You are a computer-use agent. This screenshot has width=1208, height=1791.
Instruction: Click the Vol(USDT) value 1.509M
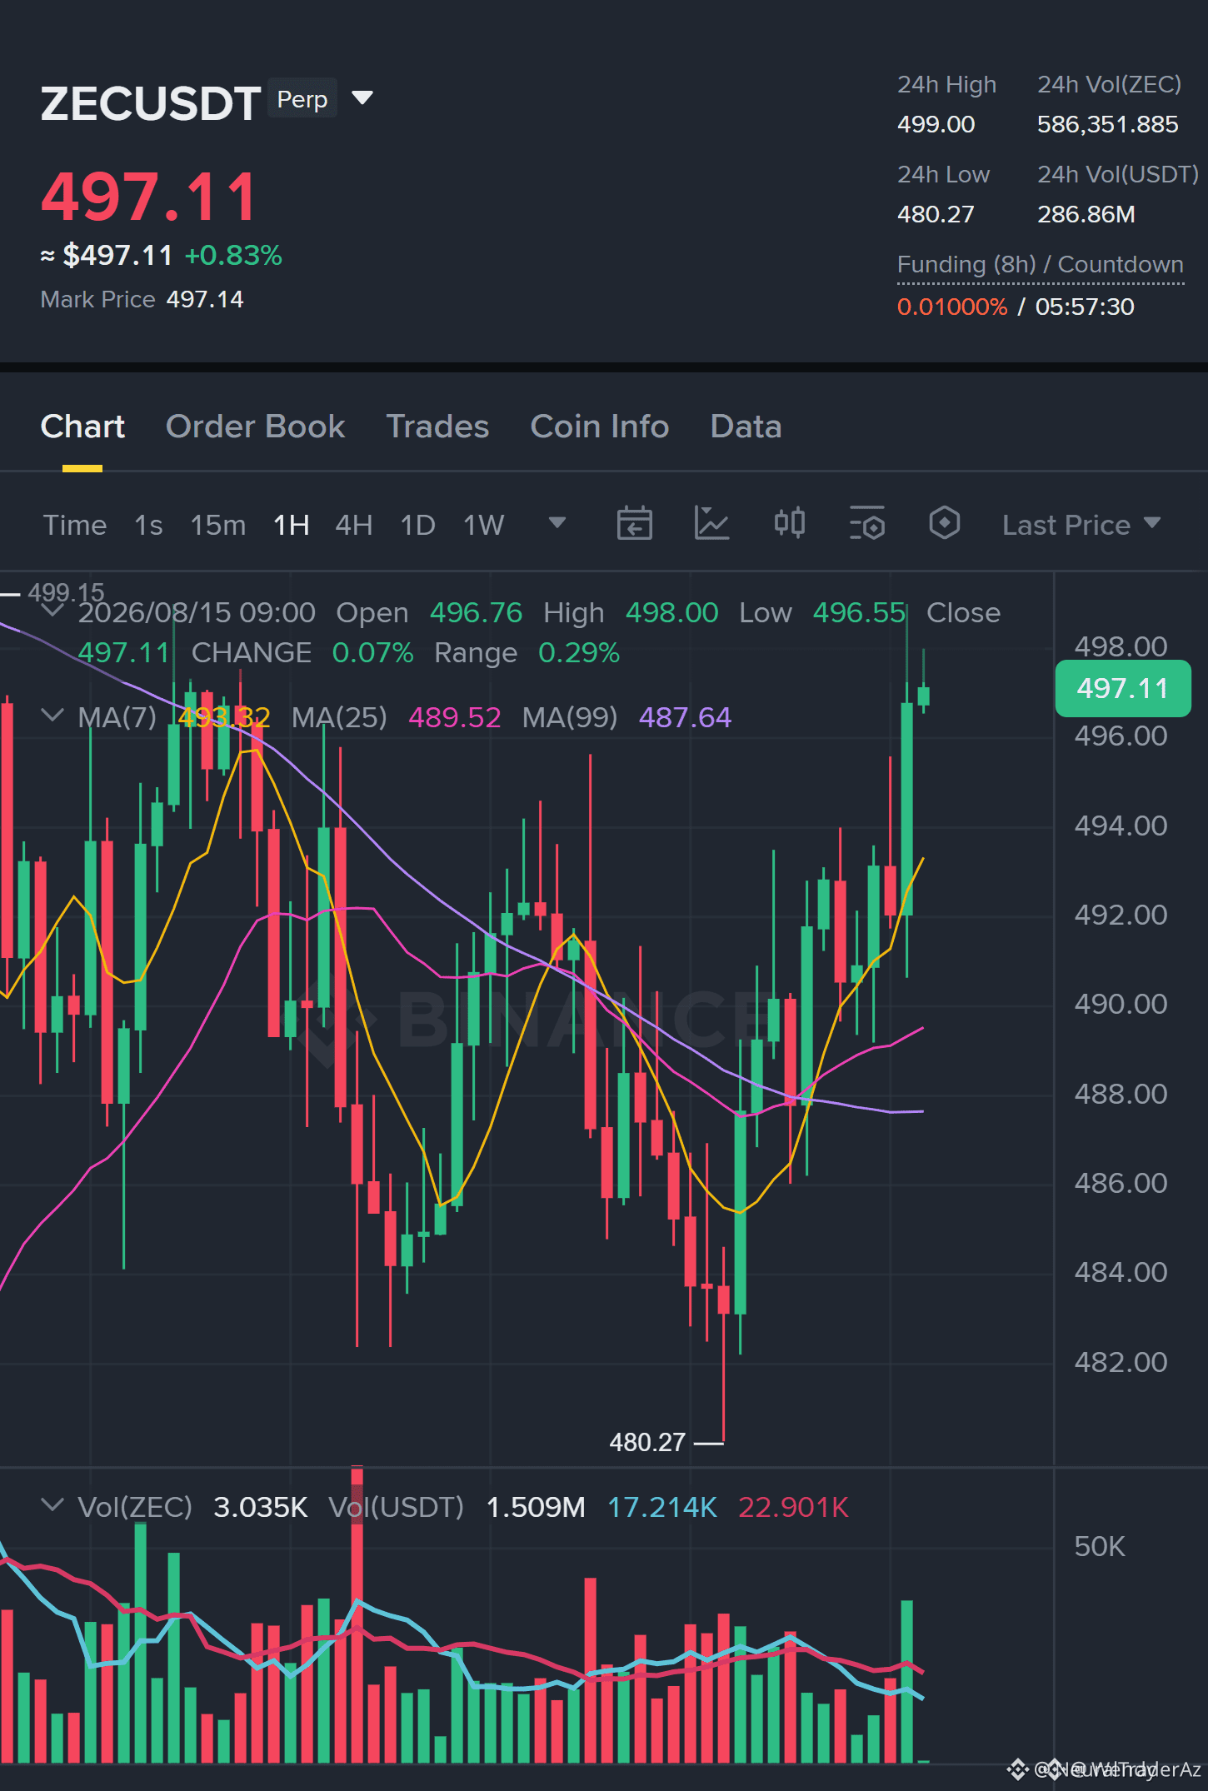[535, 1507]
